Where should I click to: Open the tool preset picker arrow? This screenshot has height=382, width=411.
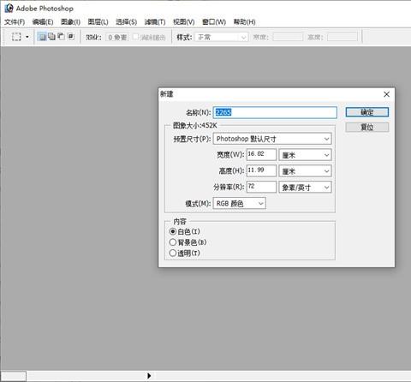click(27, 37)
